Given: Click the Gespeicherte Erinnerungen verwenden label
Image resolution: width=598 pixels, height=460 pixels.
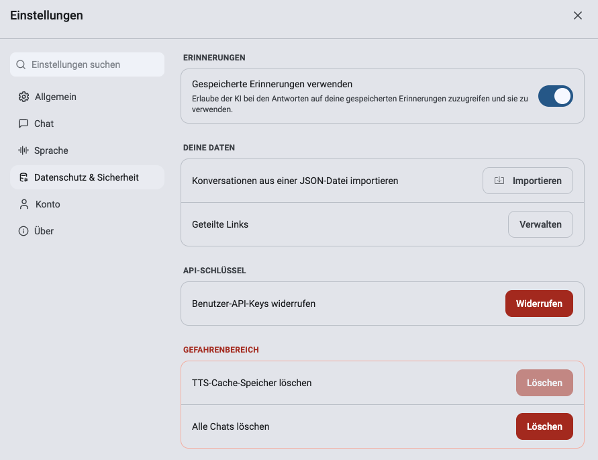Looking at the screenshot, I should (x=272, y=84).
